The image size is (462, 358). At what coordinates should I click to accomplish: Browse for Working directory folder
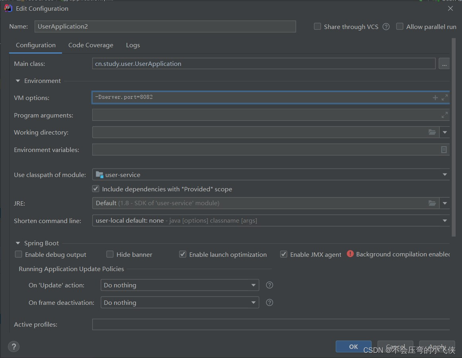pyautogui.click(x=432, y=132)
